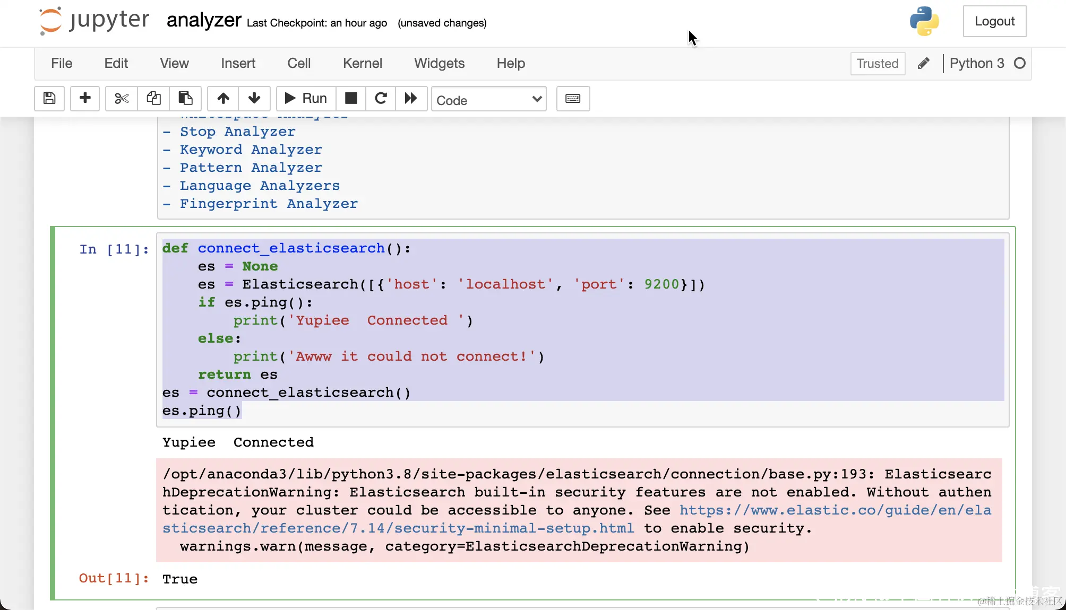Image resolution: width=1066 pixels, height=610 pixels.
Task: Click the pencil edit mode icon
Action: (x=924, y=64)
